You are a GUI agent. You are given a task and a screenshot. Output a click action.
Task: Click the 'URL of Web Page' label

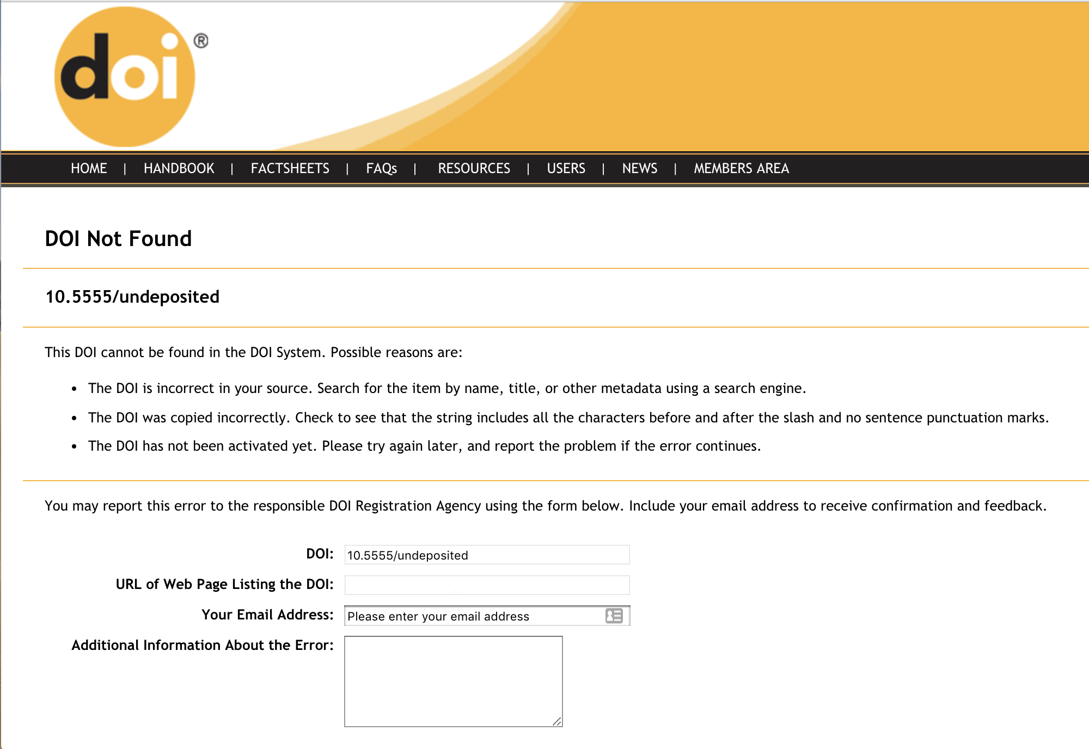point(224,584)
